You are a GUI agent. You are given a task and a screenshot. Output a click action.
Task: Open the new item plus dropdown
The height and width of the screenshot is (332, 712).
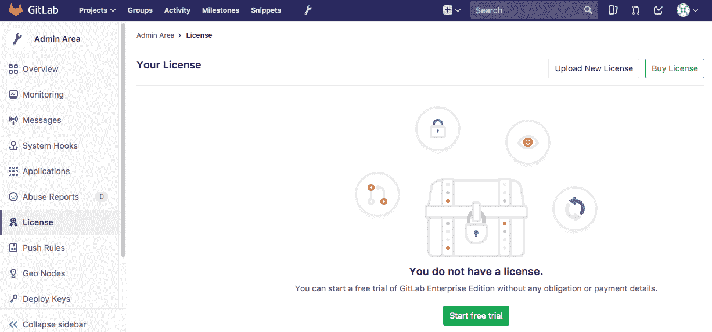(451, 10)
